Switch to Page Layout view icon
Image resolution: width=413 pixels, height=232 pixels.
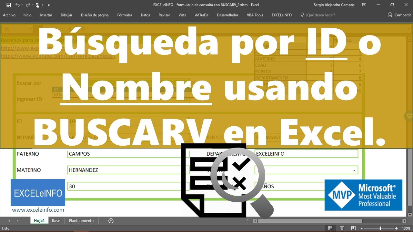341,228
